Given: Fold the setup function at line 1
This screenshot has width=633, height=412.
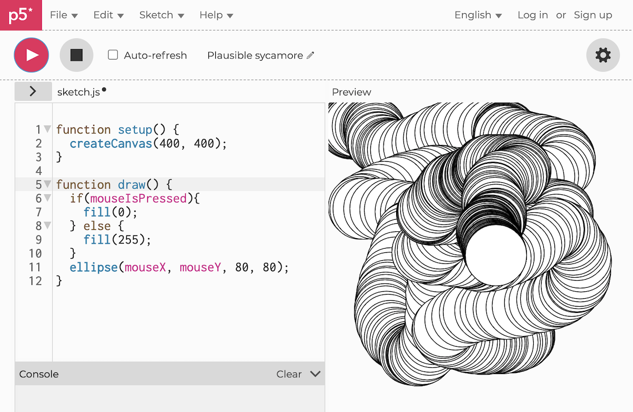Looking at the screenshot, I should click(47, 129).
